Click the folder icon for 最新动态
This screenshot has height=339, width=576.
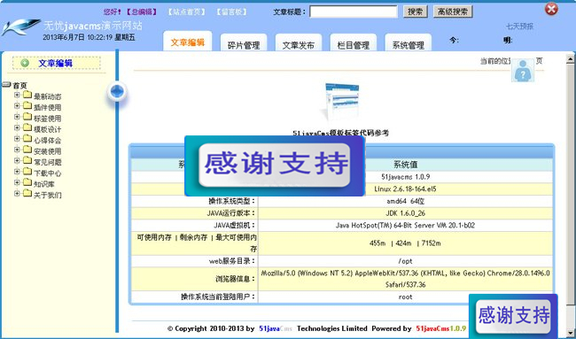(27, 96)
